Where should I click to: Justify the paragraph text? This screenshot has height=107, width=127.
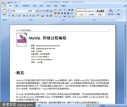[65, 13]
